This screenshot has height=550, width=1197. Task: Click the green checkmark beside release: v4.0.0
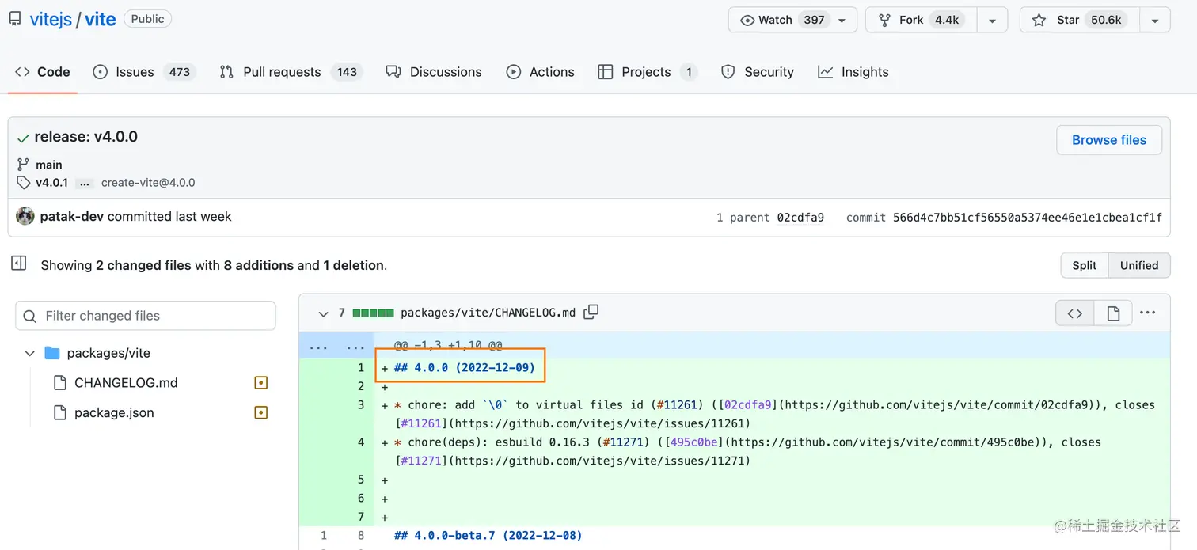click(x=23, y=136)
